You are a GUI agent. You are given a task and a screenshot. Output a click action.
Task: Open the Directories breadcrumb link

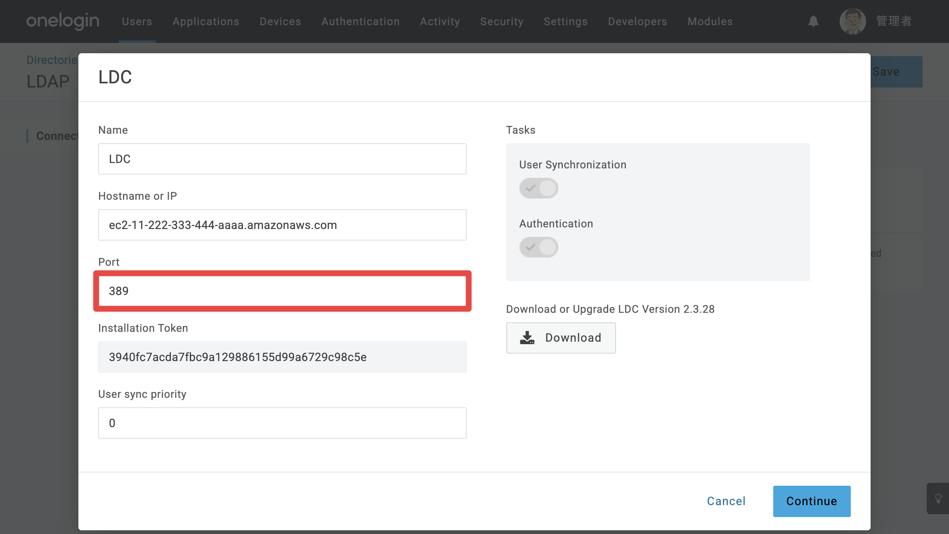(52, 60)
